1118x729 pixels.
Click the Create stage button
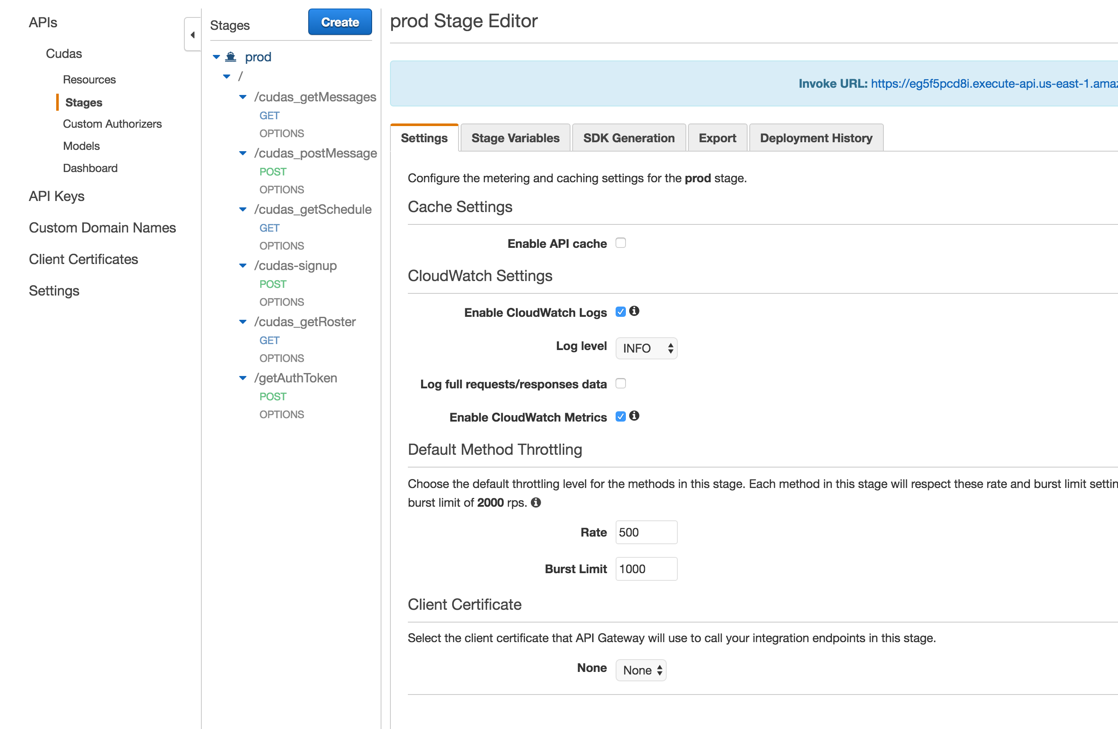point(340,22)
